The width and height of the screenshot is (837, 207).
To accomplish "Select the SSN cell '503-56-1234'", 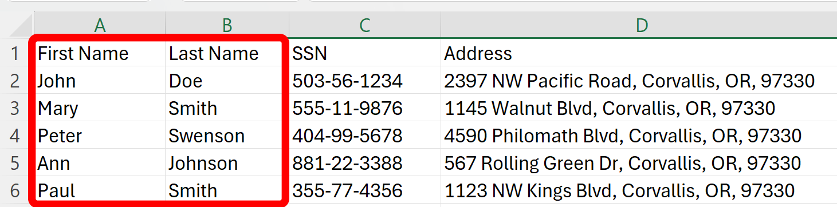I will pyautogui.click(x=365, y=81).
